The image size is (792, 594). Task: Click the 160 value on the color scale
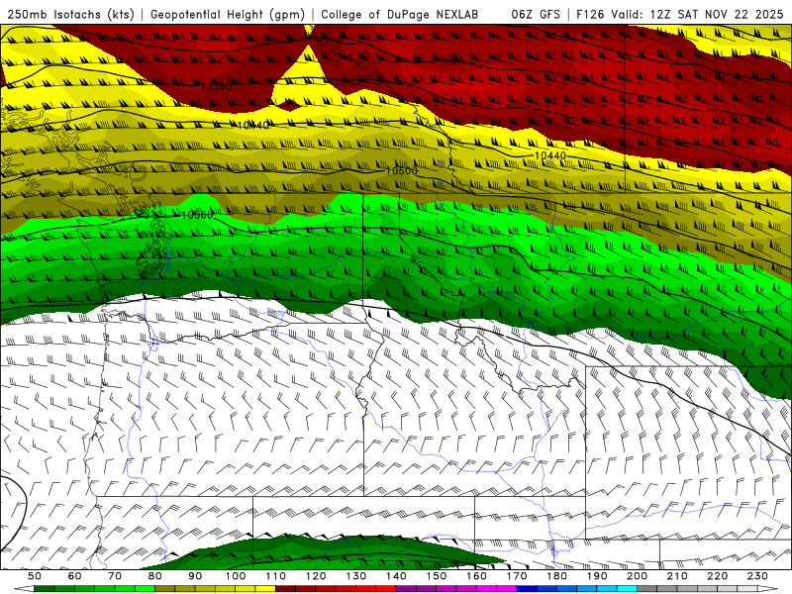coord(476,576)
